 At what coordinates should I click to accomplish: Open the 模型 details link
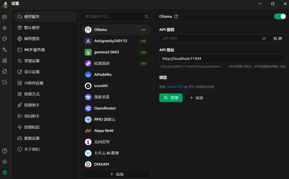(x=192, y=87)
